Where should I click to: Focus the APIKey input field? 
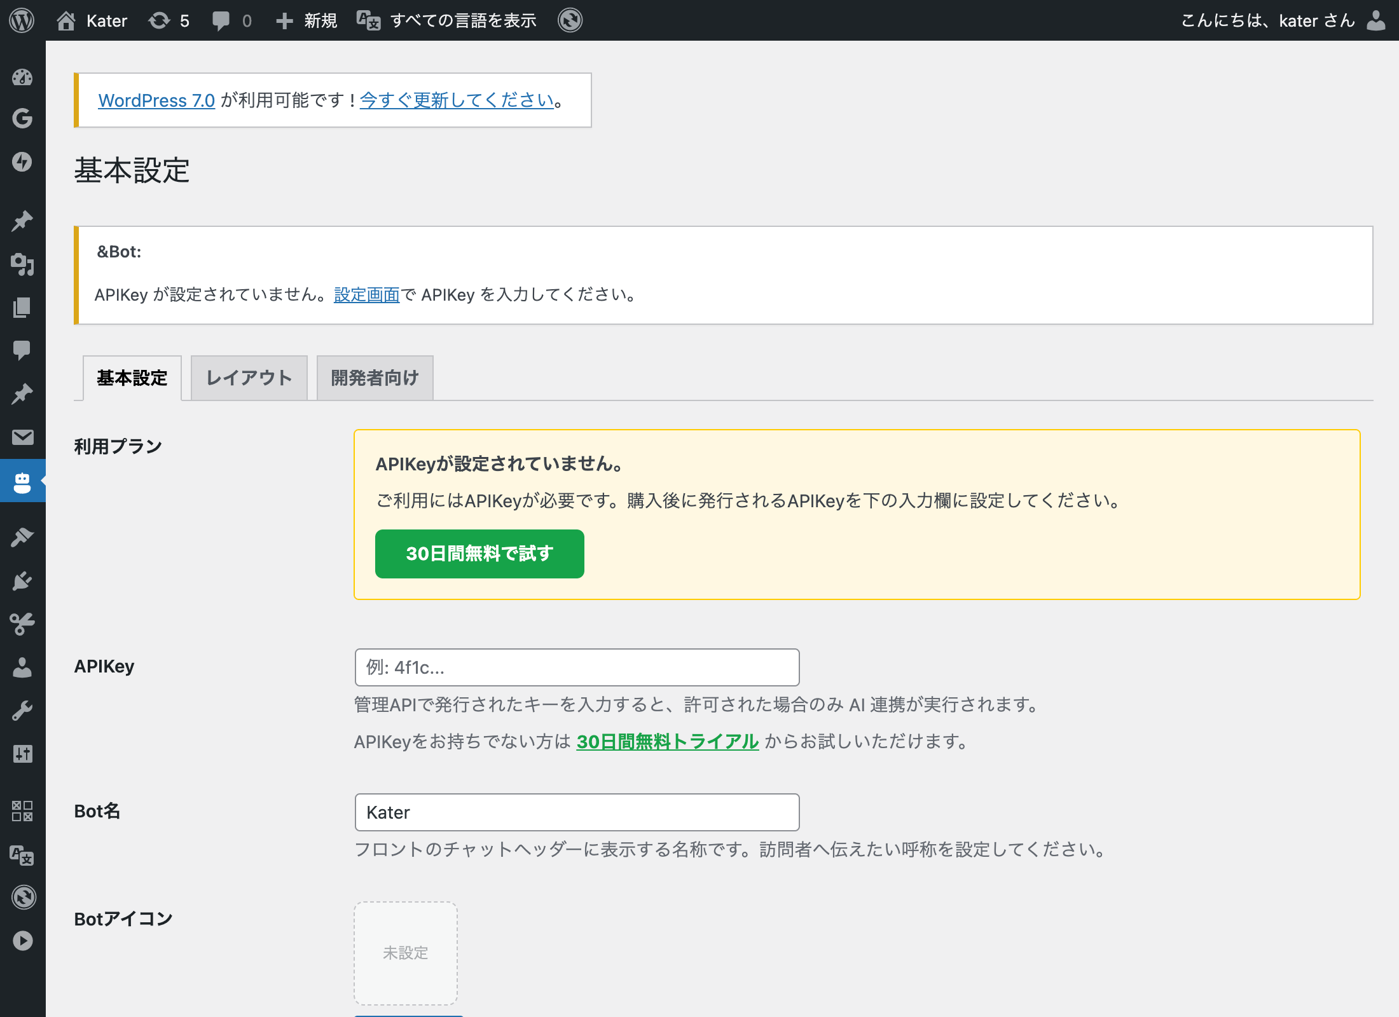tap(577, 667)
